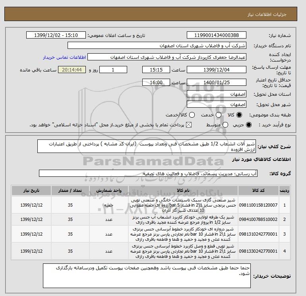The width and height of the screenshot is (306, 296).
Task: Click the واحد شمارش column header
Action: tap(109, 190)
